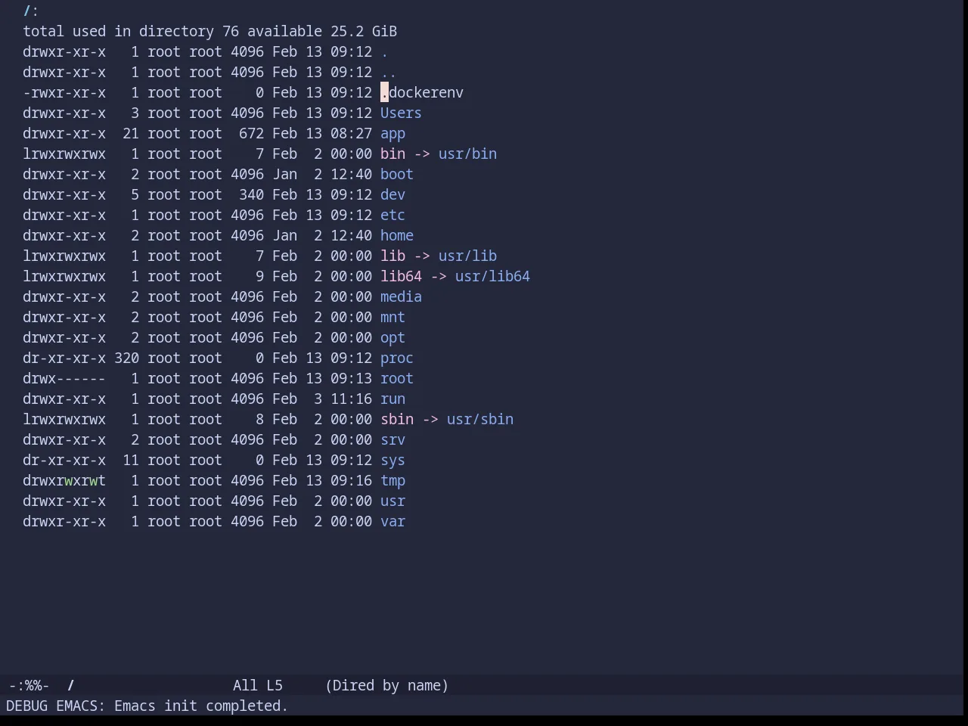
Task: Open the boot directory
Action: tap(397, 174)
